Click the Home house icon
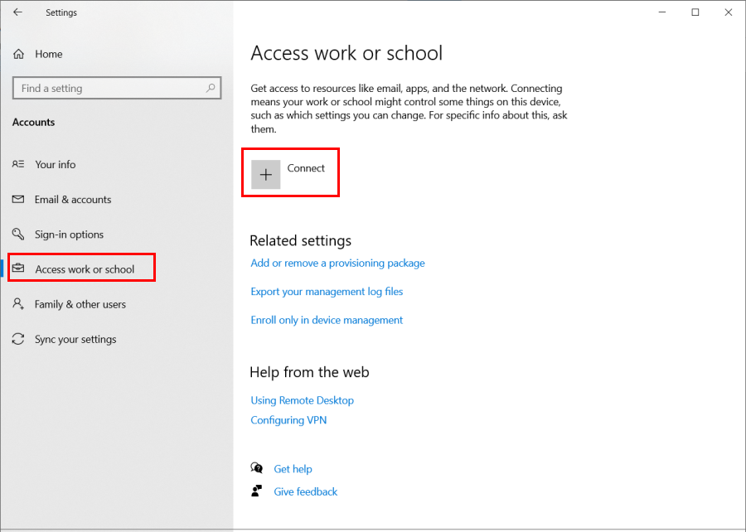Image resolution: width=746 pixels, height=532 pixels. [x=18, y=54]
